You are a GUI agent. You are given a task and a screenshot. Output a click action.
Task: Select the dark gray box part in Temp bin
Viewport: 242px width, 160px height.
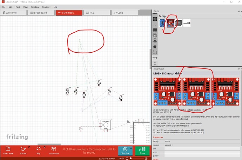click(179, 23)
